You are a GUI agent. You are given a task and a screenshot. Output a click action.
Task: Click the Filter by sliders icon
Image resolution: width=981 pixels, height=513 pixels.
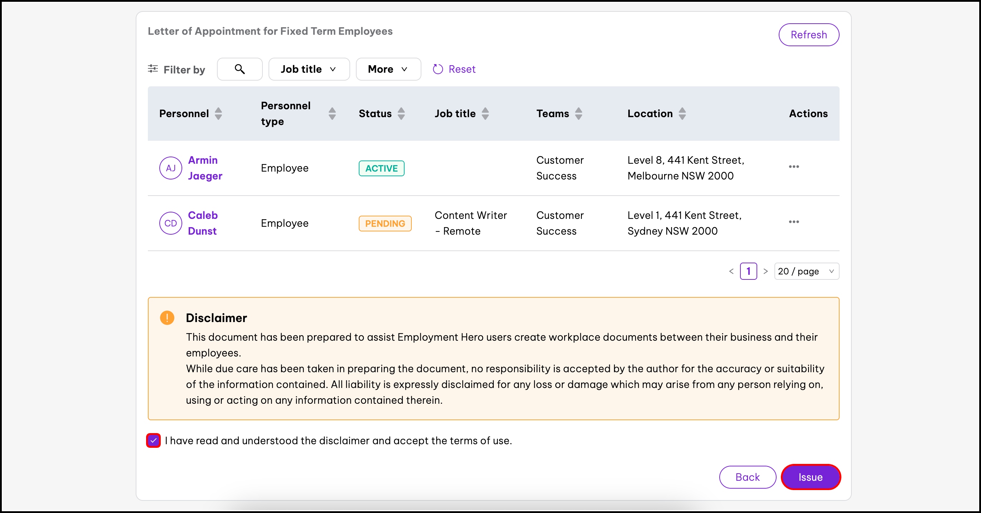[153, 69]
